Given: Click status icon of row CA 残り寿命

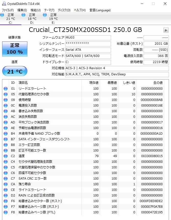Looking at the screenshot, I should click(x=6, y=184).
